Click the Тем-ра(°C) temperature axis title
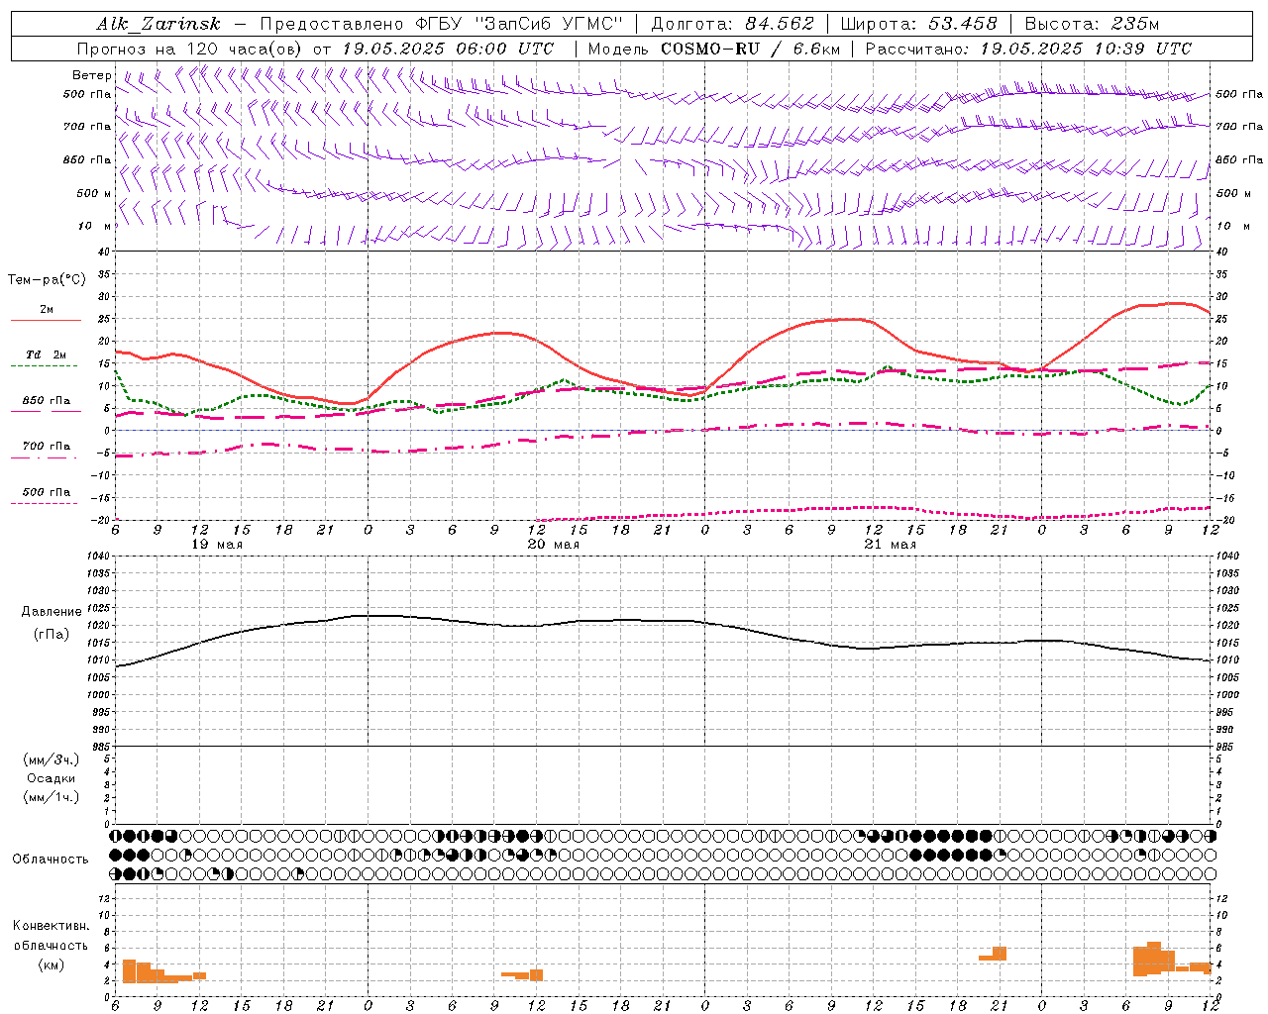This screenshot has width=1268, height=1014. click(x=47, y=280)
